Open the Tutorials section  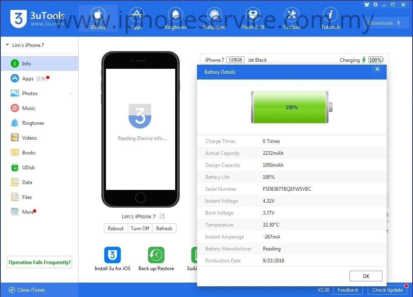330,19
